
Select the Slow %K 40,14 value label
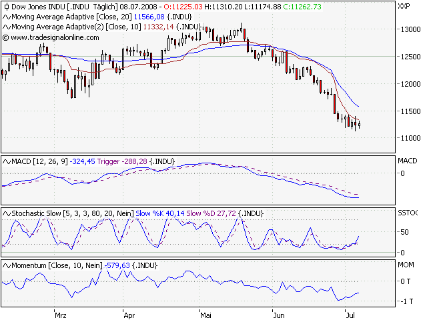coord(159,213)
